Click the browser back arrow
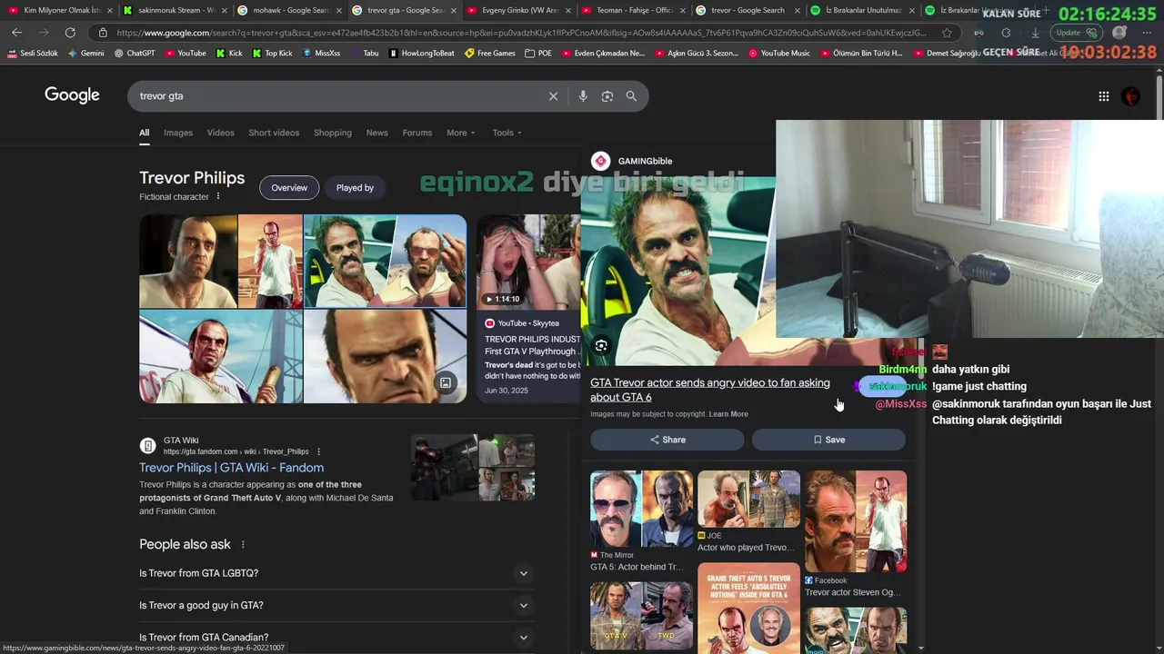Image resolution: width=1164 pixels, height=654 pixels. click(x=16, y=33)
